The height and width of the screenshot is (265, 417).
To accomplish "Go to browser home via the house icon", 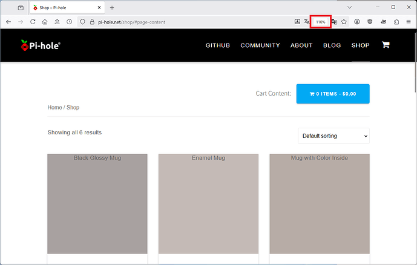I will click(45, 22).
